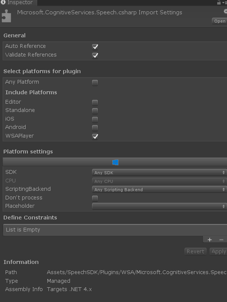Click the plugin asset icon beside the title

click(x=6, y=17)
